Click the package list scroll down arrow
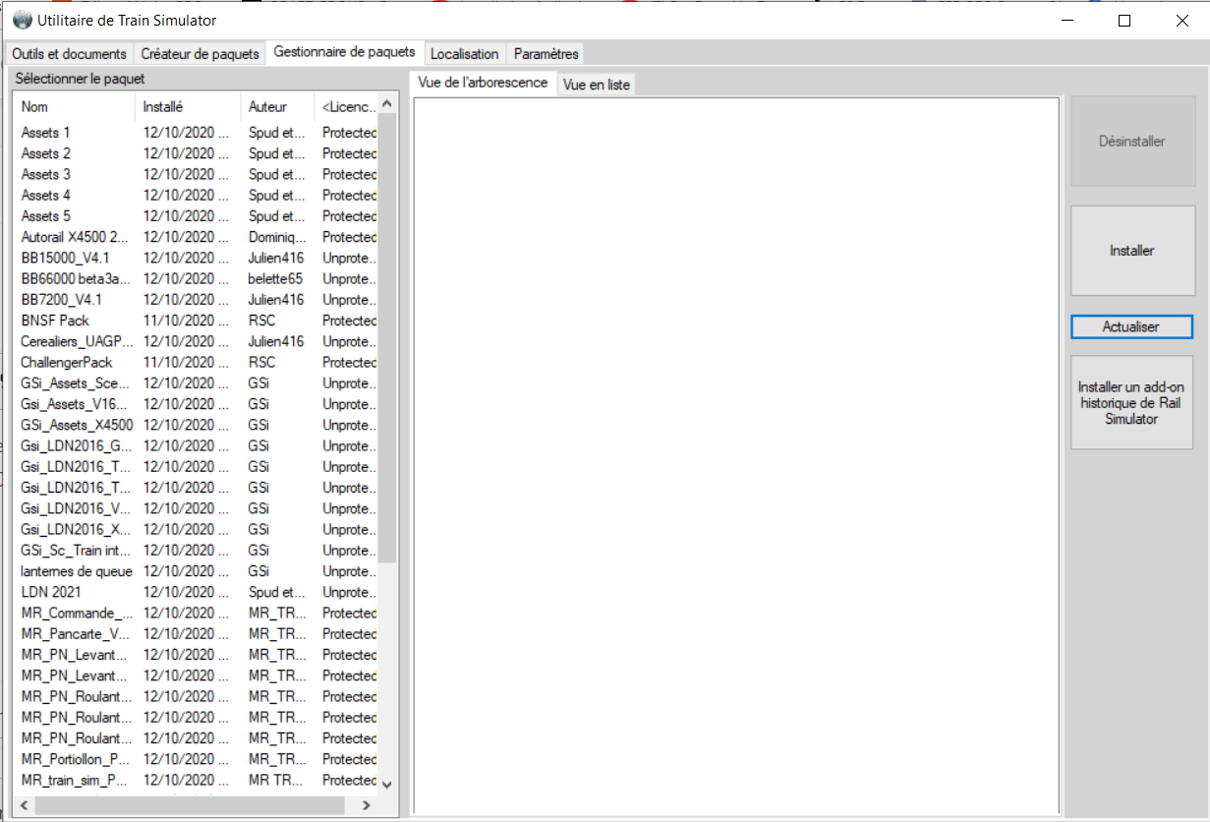1210x822 pixels. click(x=387, y=784)
